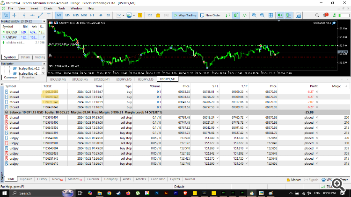Viewport: 351px width, 197px height.
Task: Open indicators dropdown arrow
Action: [134, 15]
